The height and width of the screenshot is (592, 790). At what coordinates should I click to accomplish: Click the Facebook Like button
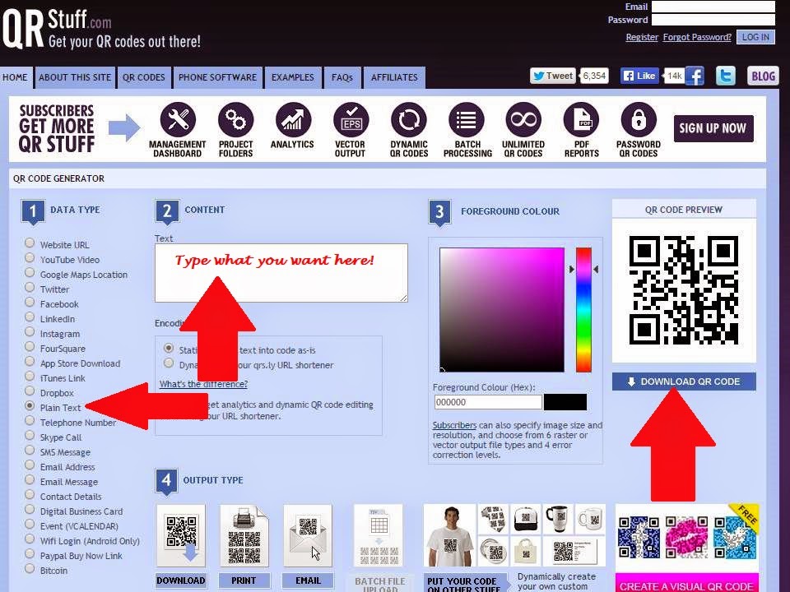639,76
